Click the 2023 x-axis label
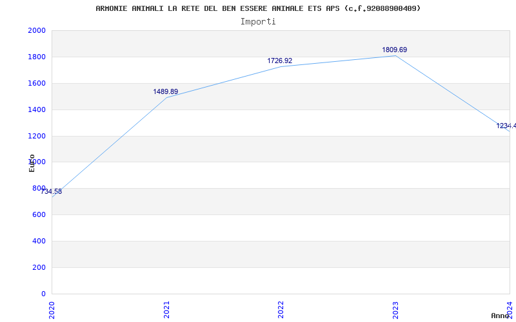 (x=395, y=310)
